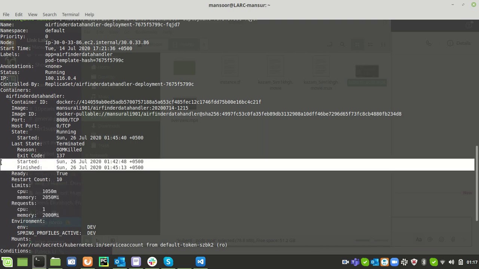The height and width of the screenshot is (269, 479).
Task: Open the Search menu
Action: tap(49, 15)
